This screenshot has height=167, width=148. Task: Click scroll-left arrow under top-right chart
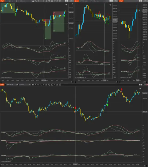pyautogui.click(x=120, y=82)
